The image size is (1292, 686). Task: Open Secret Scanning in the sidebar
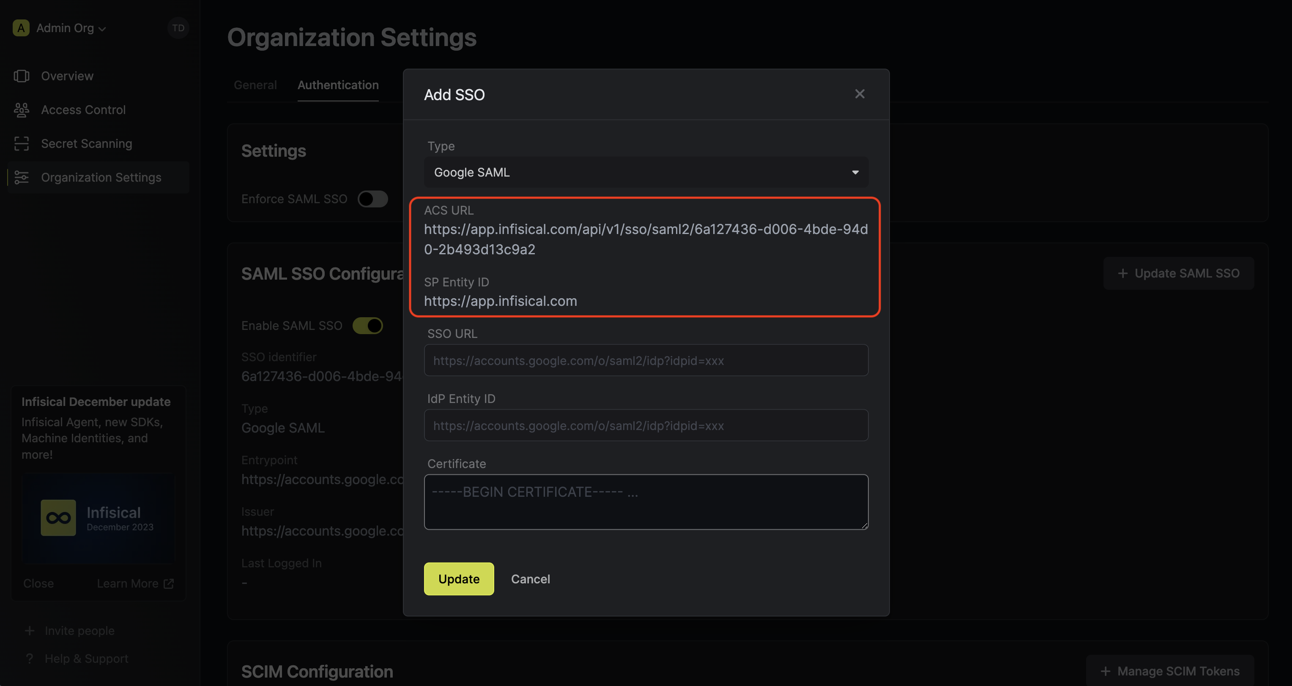coord(99,143)
